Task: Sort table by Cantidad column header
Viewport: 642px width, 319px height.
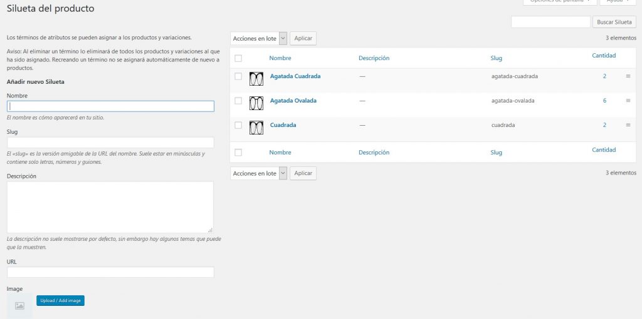Action: tap(604, 56)
